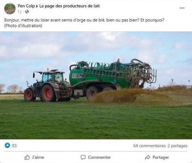192x163 pixels.
Task: Click the '(Photo d'illustration)' text line
Action: tap(23, 26)
